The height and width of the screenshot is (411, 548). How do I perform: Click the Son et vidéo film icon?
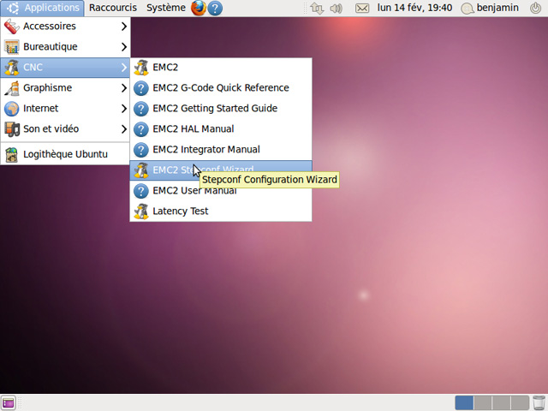tap(11, 129)
